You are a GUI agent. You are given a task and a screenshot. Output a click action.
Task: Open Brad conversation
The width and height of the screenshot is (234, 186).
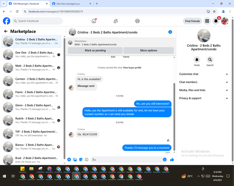click(x=32, y=160)
